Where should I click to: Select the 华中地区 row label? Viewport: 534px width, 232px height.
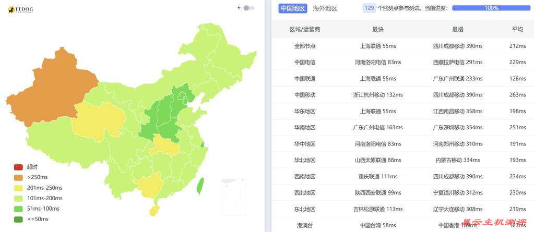pos(305,144)
